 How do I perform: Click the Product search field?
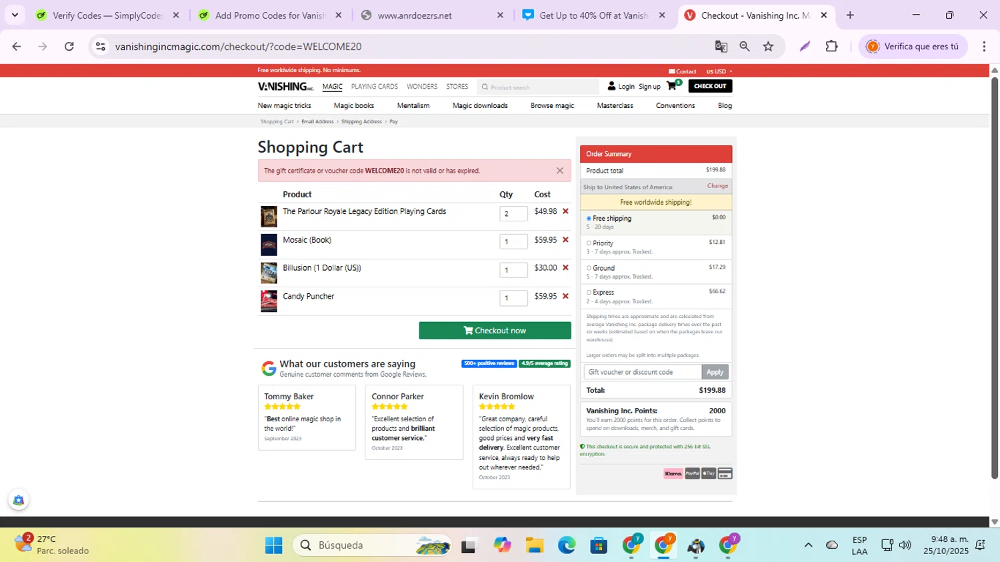point(538,87)
